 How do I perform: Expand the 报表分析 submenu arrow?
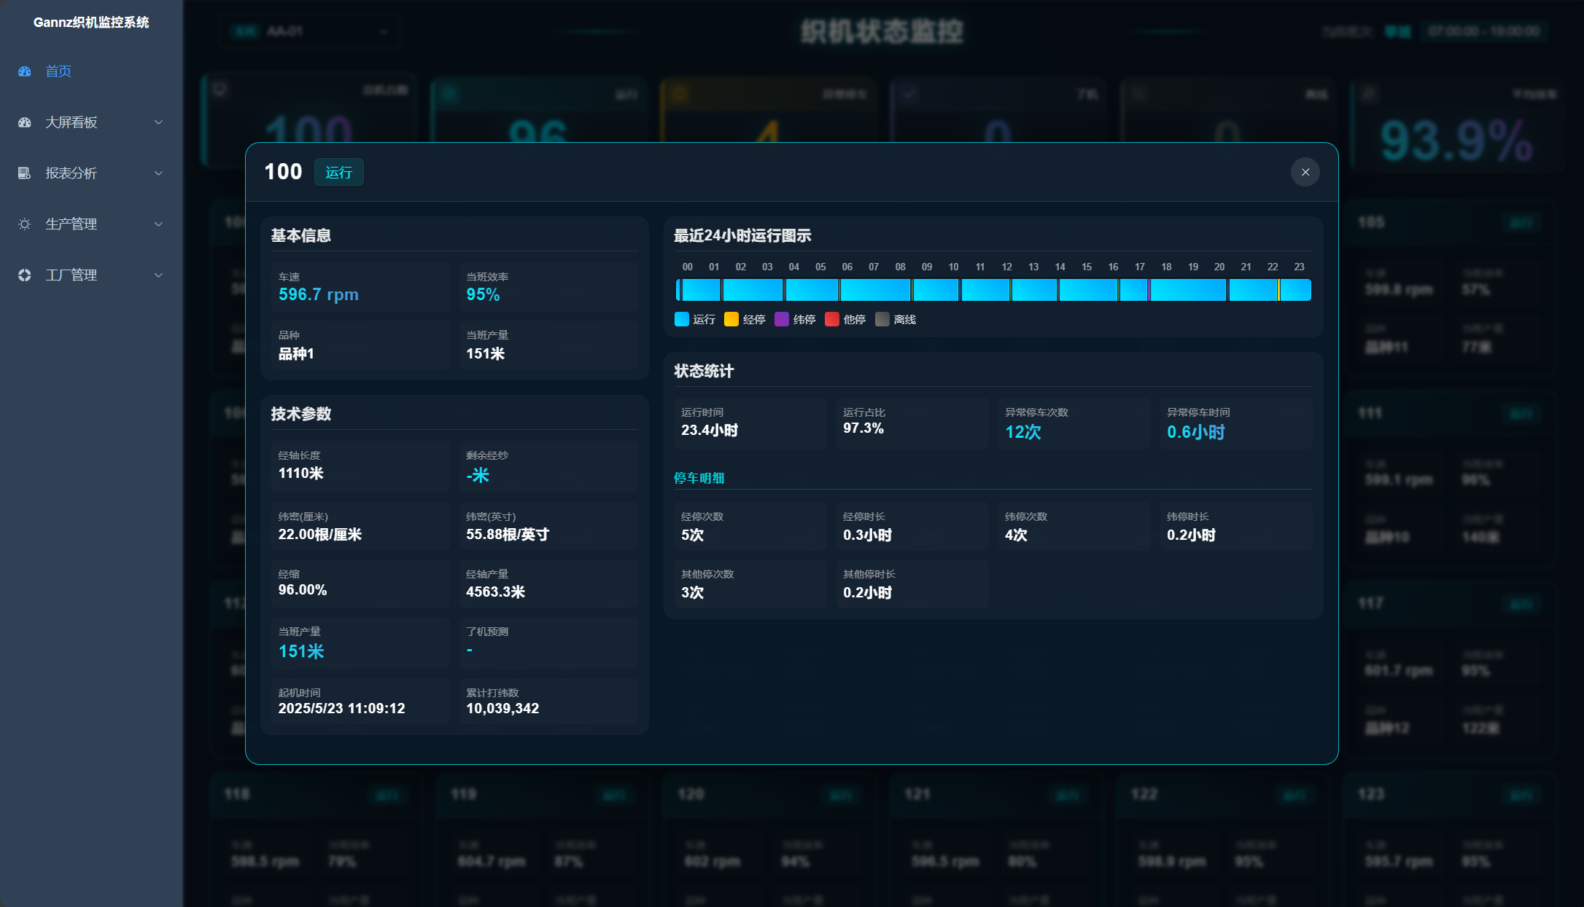(x=158, y=173)
